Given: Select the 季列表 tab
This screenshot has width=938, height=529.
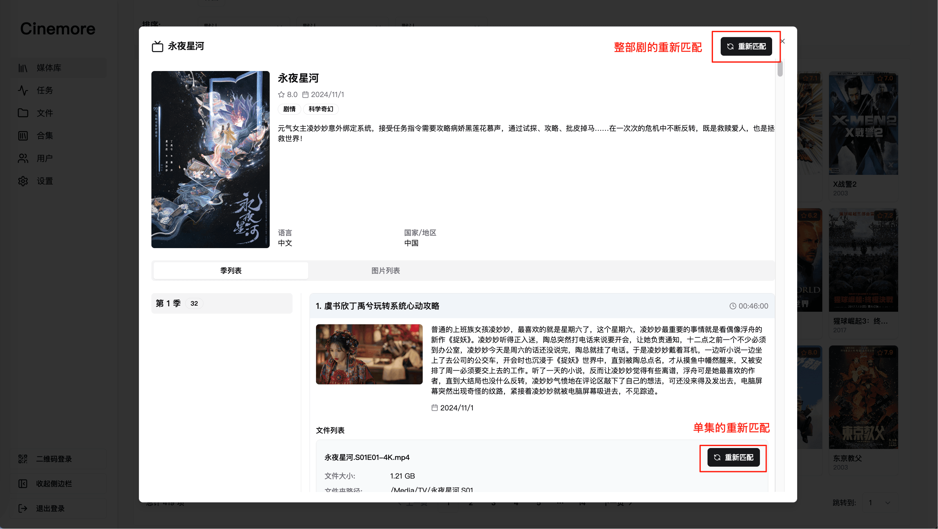Looking at the screenshot, I should click(x=230, y=271).
